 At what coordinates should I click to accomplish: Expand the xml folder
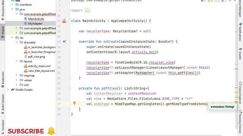(x=16, y=85)
